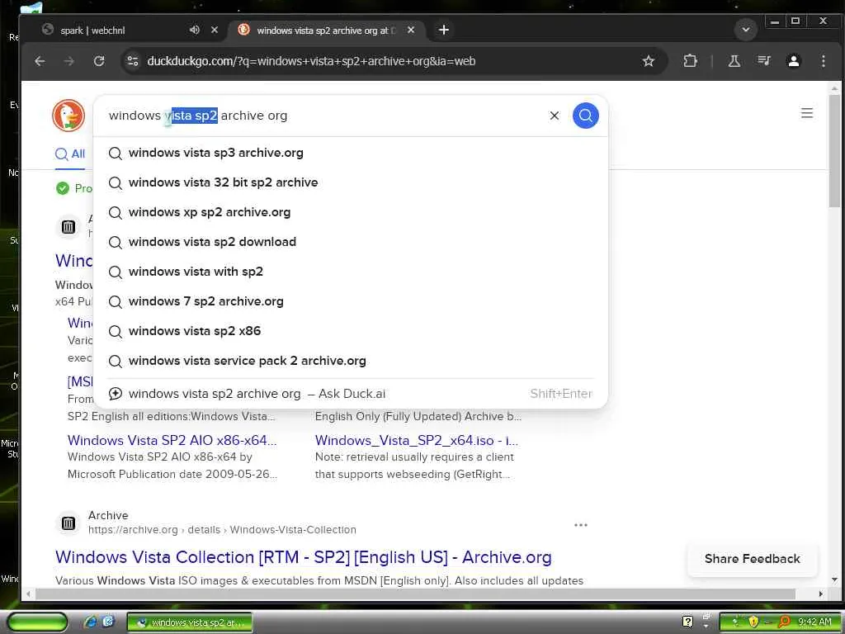Image resolution: width=845 pixels, height=634 pixels.
Task: Click the forward navigation arrow
Action: coord(69,61)
